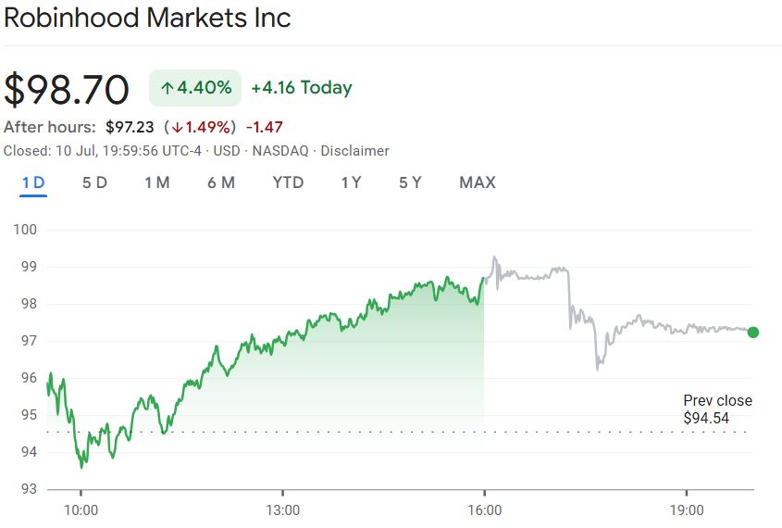The height and width of the screenshot is (528, 782).
Task: Click the green dot ending the after-hours line
Action: (753, 333)
